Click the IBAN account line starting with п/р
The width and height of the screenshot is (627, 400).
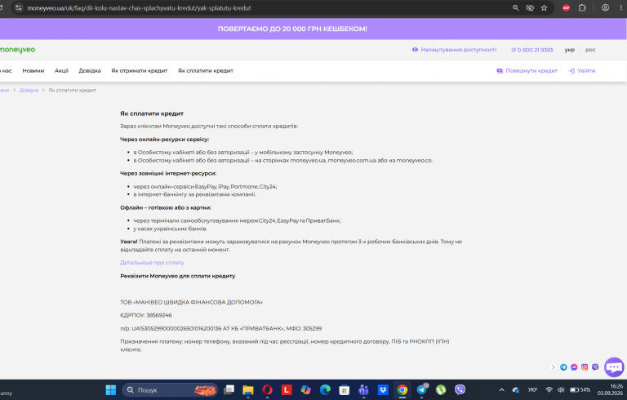coord(220,328)
